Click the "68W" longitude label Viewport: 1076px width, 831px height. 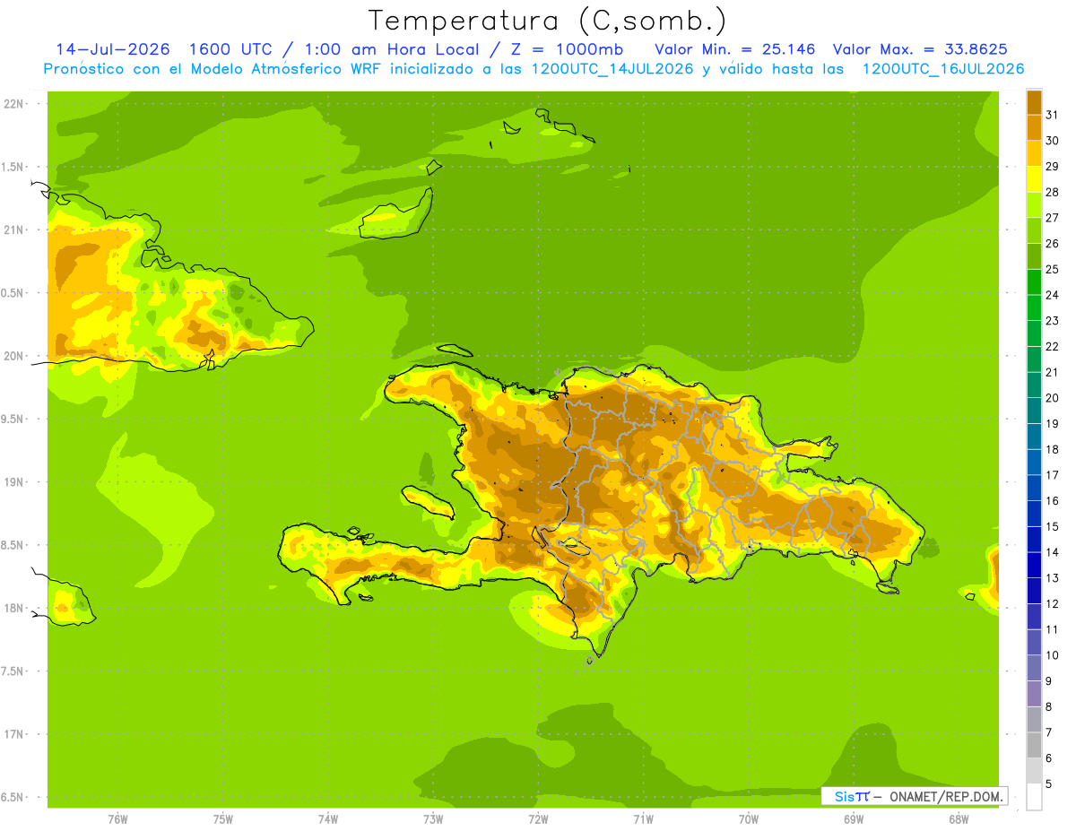pyautogui.click(x=959, y=819)
